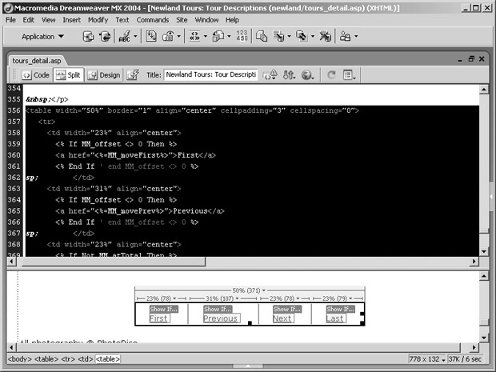Click the Preview in Browser globe icon
Image resolution: width=496 pixels, height=372 pixels.
click(307, 75)
